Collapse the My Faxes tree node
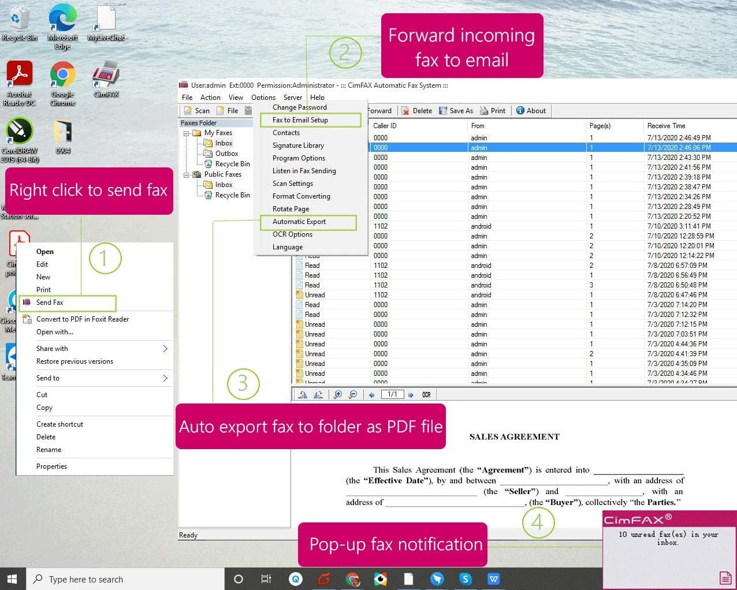This screenshot has width=737, height=590. click(185, 132)
